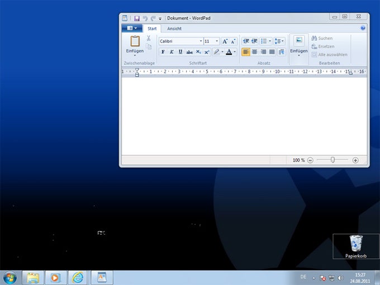Toggle underline U formatting
380x285 pixels.
[180, 52]
